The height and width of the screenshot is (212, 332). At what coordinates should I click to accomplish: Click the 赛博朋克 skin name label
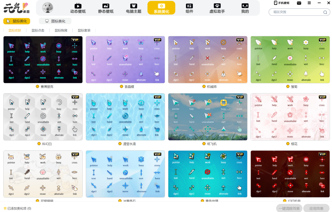(46, 87)
